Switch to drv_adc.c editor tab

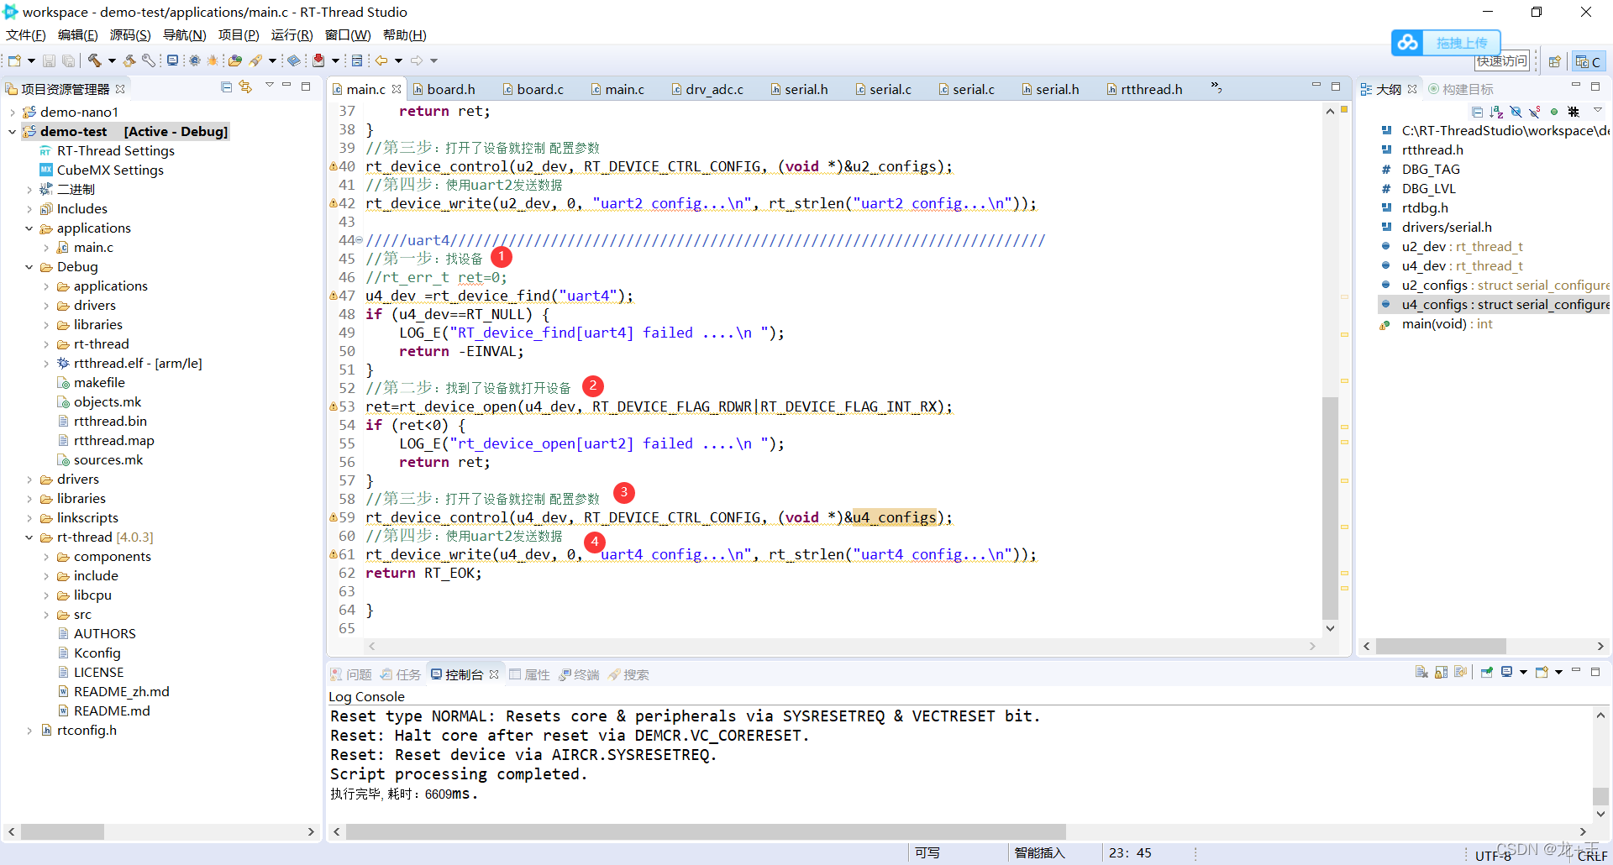(x=707, y=89)
